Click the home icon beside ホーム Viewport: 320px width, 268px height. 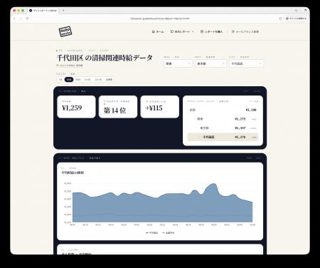(154, 31)
